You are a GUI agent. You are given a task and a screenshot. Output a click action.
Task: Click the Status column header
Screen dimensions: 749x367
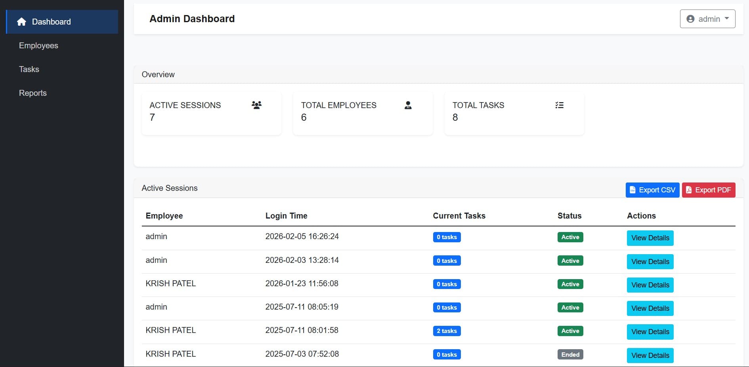tap(569, 216)
